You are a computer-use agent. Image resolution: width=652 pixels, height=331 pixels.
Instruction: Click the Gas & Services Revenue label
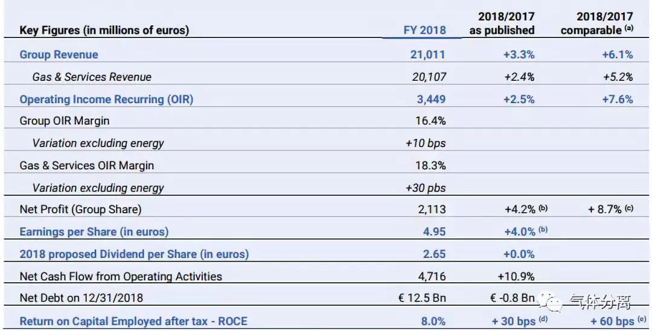click(x=92, y=77)
